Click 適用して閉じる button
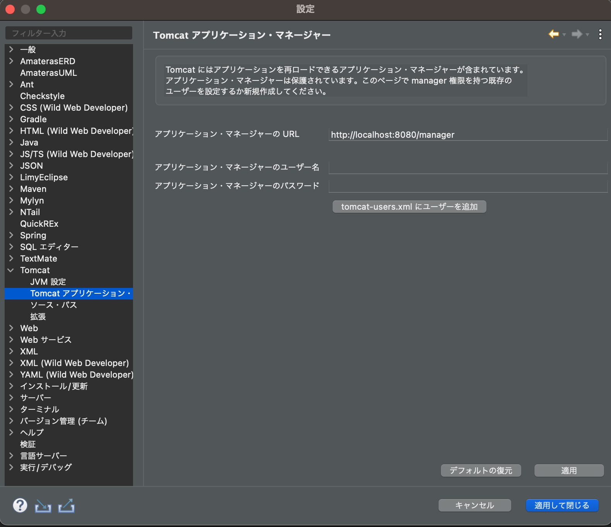This screenshot has width=611, height=527. click(562, 505)
